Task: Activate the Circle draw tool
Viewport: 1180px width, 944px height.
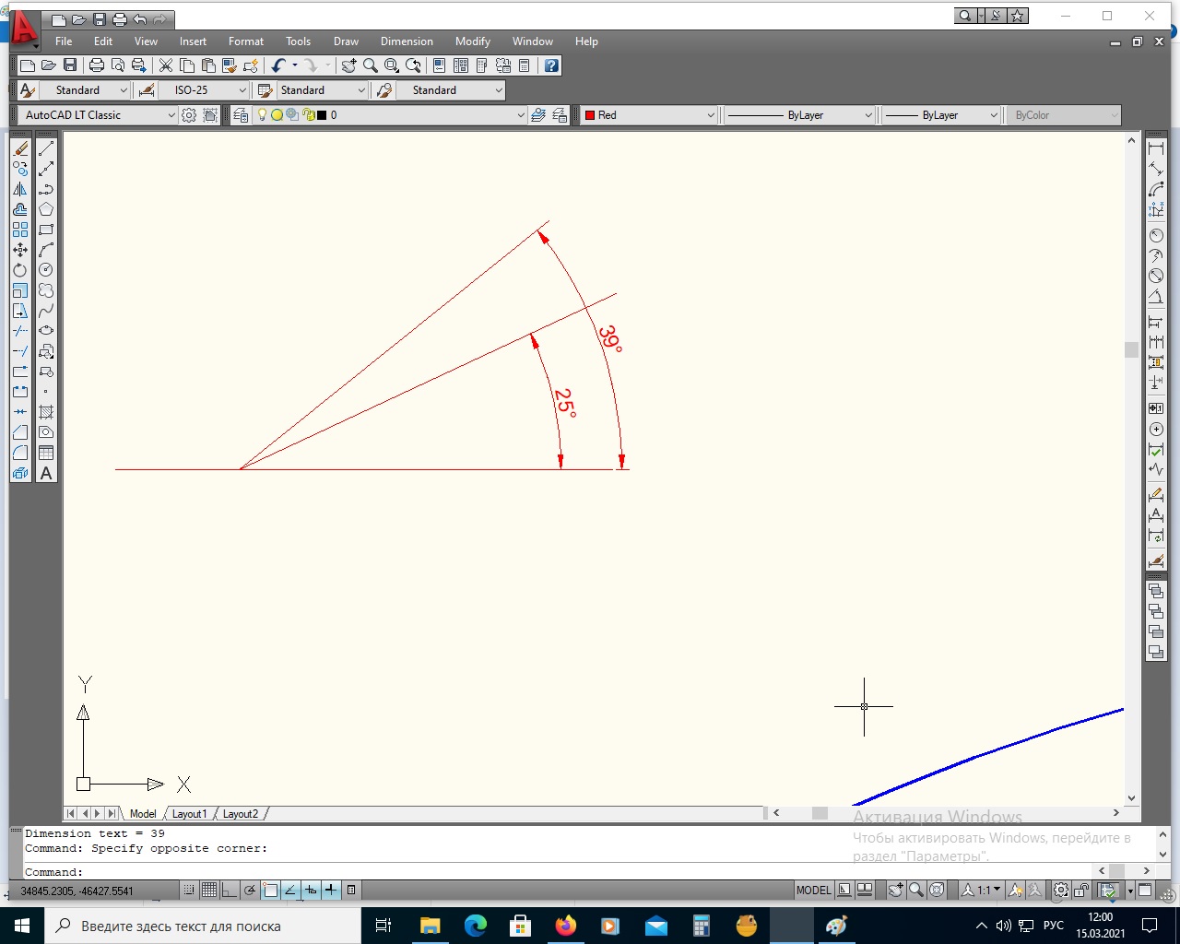Action: pos(46,270)
